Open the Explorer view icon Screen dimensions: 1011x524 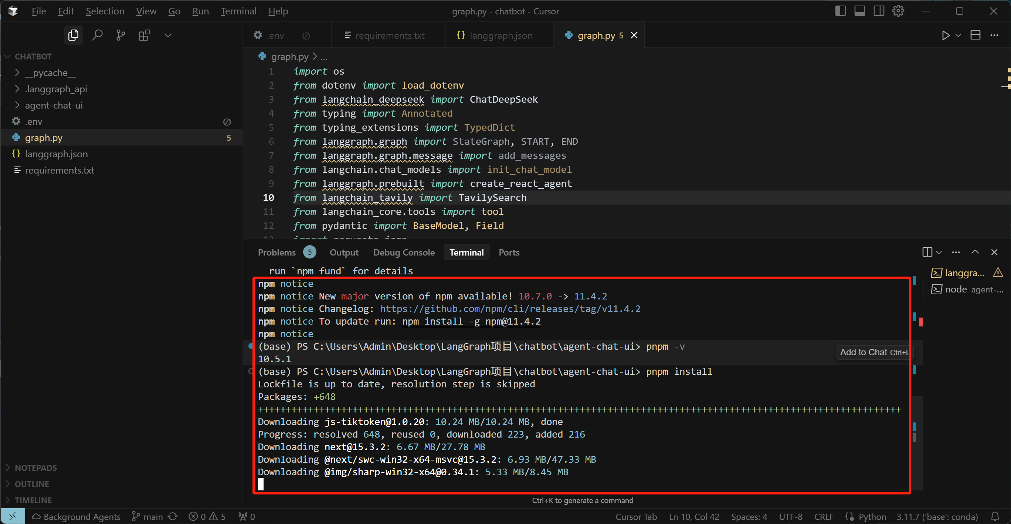[74, 35]
